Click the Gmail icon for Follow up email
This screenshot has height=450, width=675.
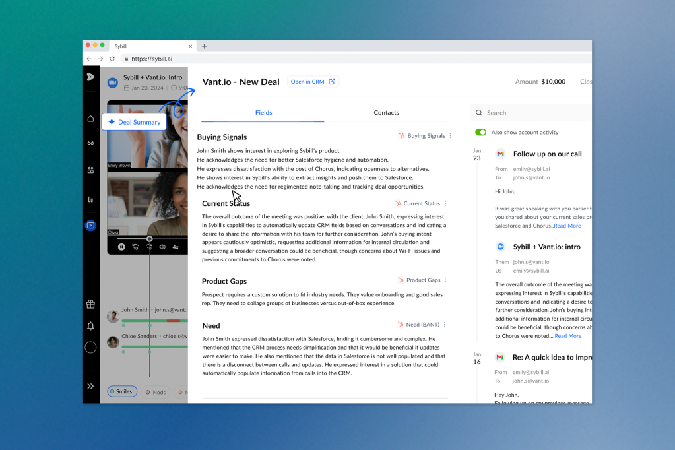tap(500, 154)
